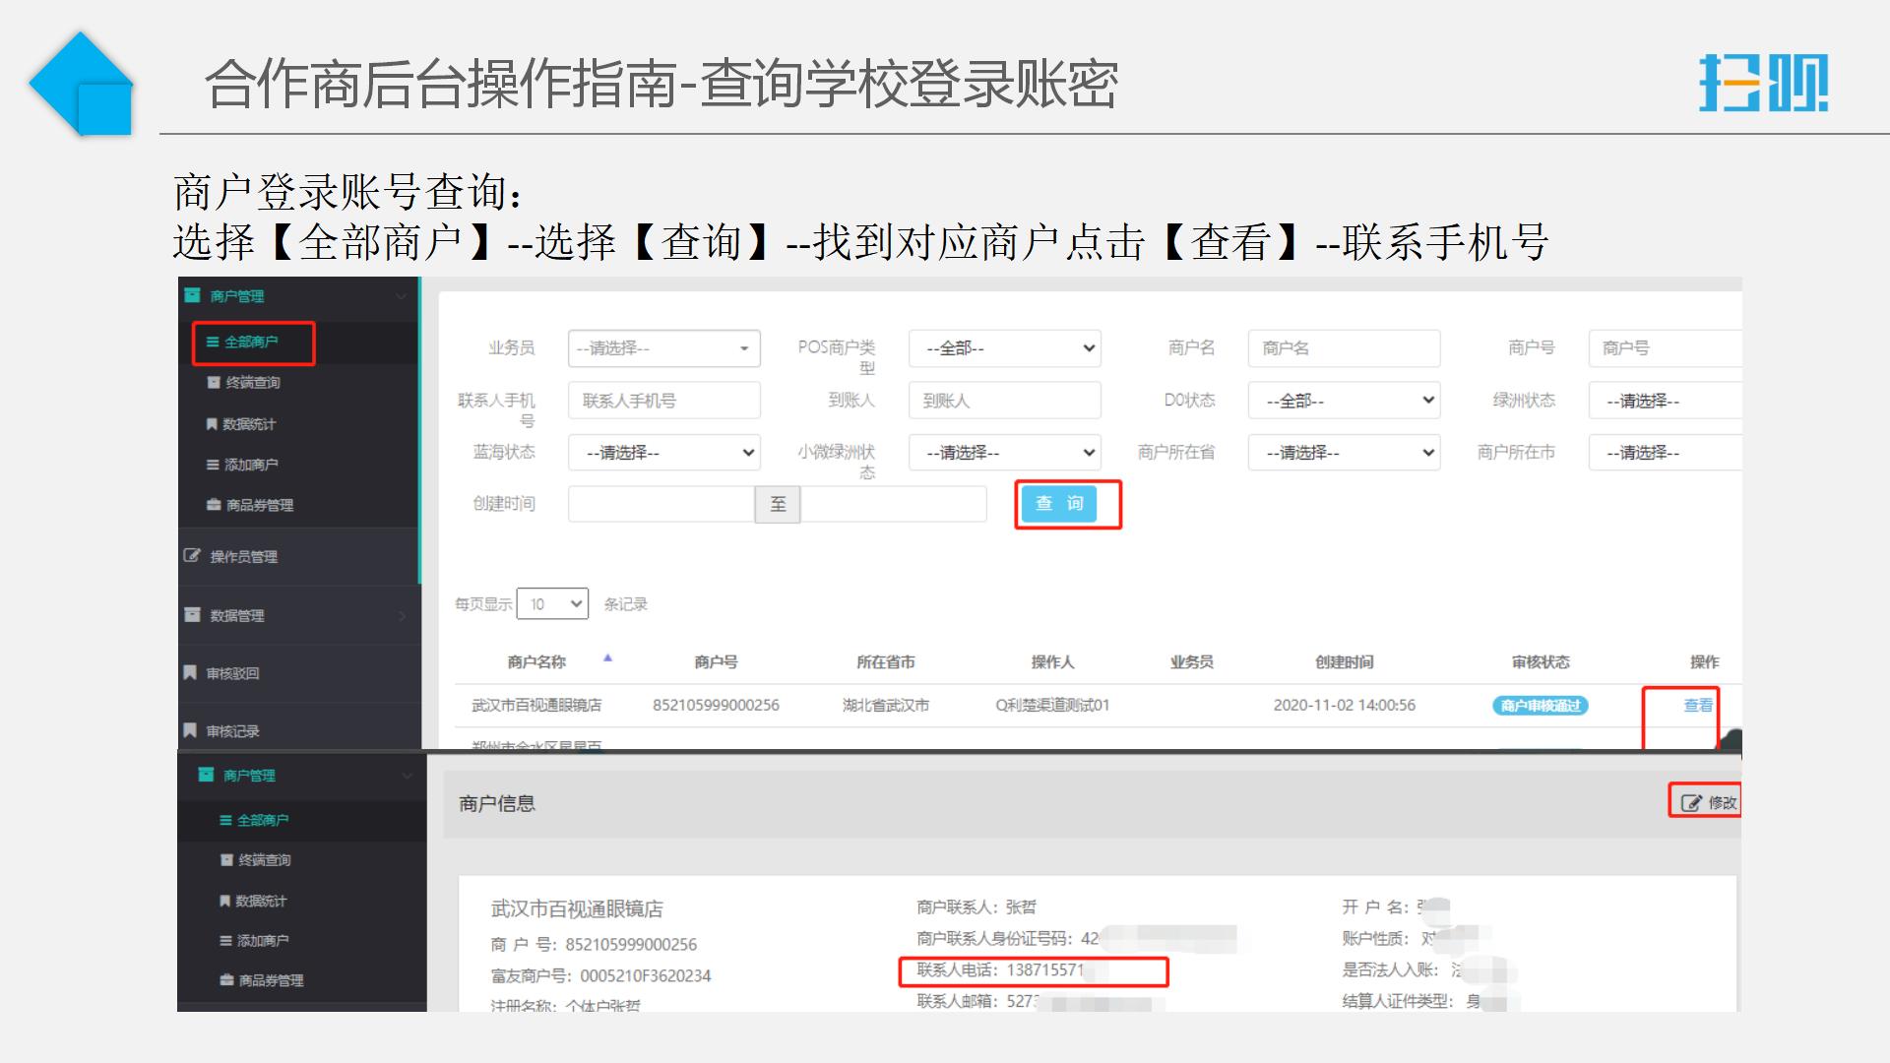Image resolution: width=1890 pixels, height=1063 pixels.
Task: Click the 创建时间 column header
Action: click(x=1344, y=662)
